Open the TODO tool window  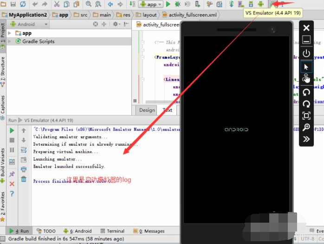[x=46, y=231]
